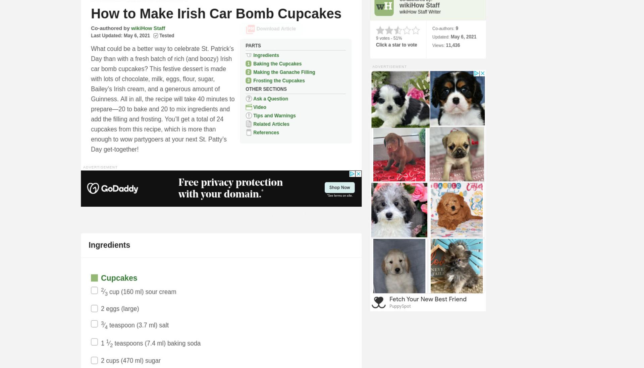Click the wikiHow wH logo avatar
The image size is (644, 368).
(x=384, y=6)
